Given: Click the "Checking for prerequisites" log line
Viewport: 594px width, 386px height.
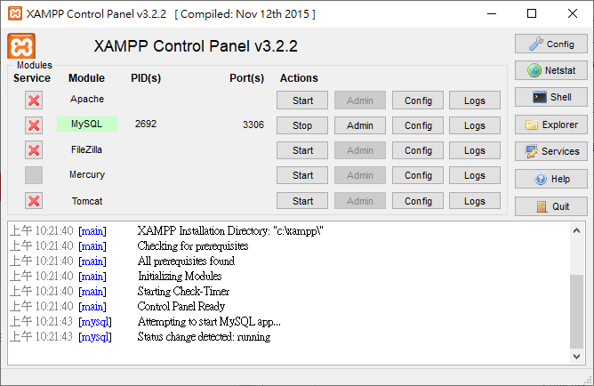Looking at the screenshot, I should (x=193, y=245).
